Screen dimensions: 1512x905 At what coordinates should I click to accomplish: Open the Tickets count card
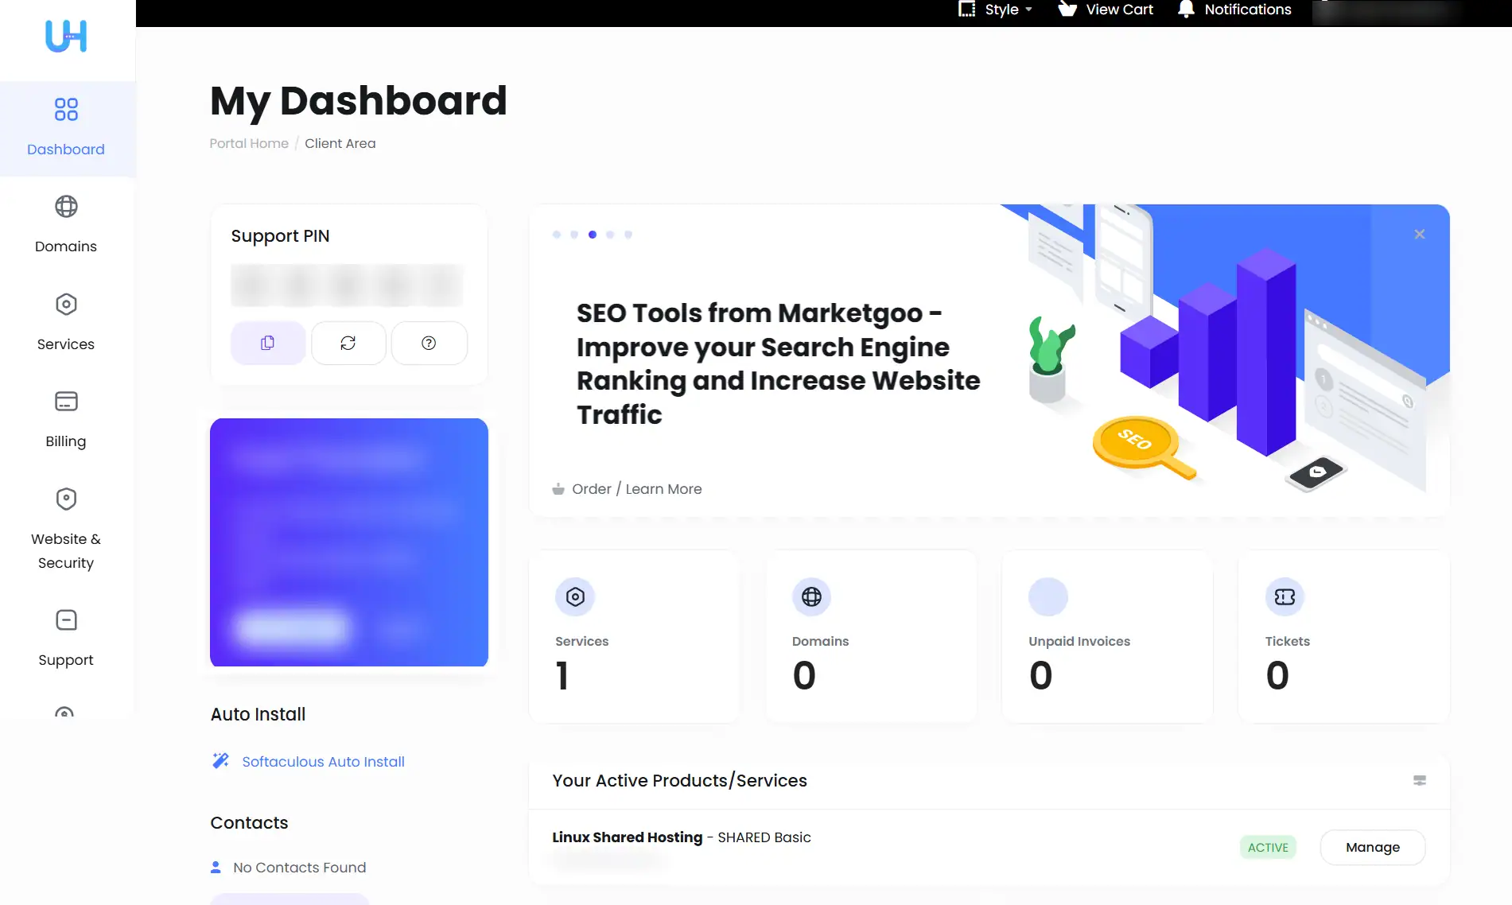(x=1344, y=636)
